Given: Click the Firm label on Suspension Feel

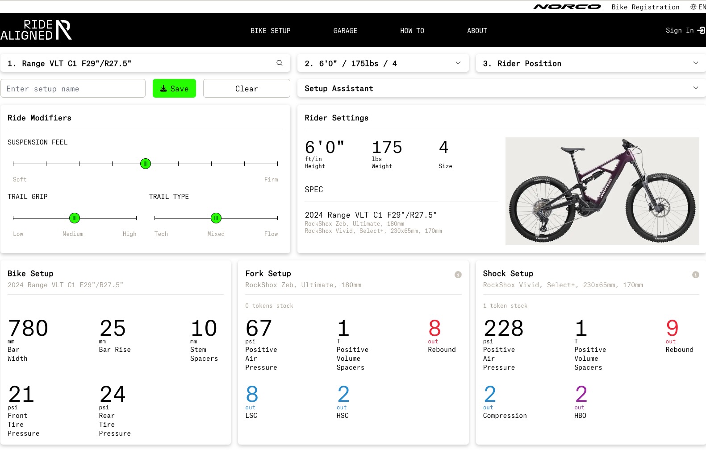Looking at the screenshot, I should [271, 179].
